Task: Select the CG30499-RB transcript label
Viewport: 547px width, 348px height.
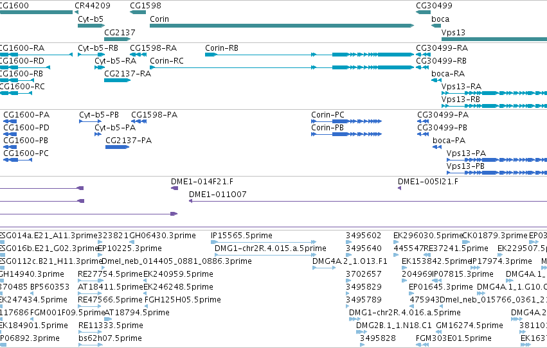Action: pos(442,61)
